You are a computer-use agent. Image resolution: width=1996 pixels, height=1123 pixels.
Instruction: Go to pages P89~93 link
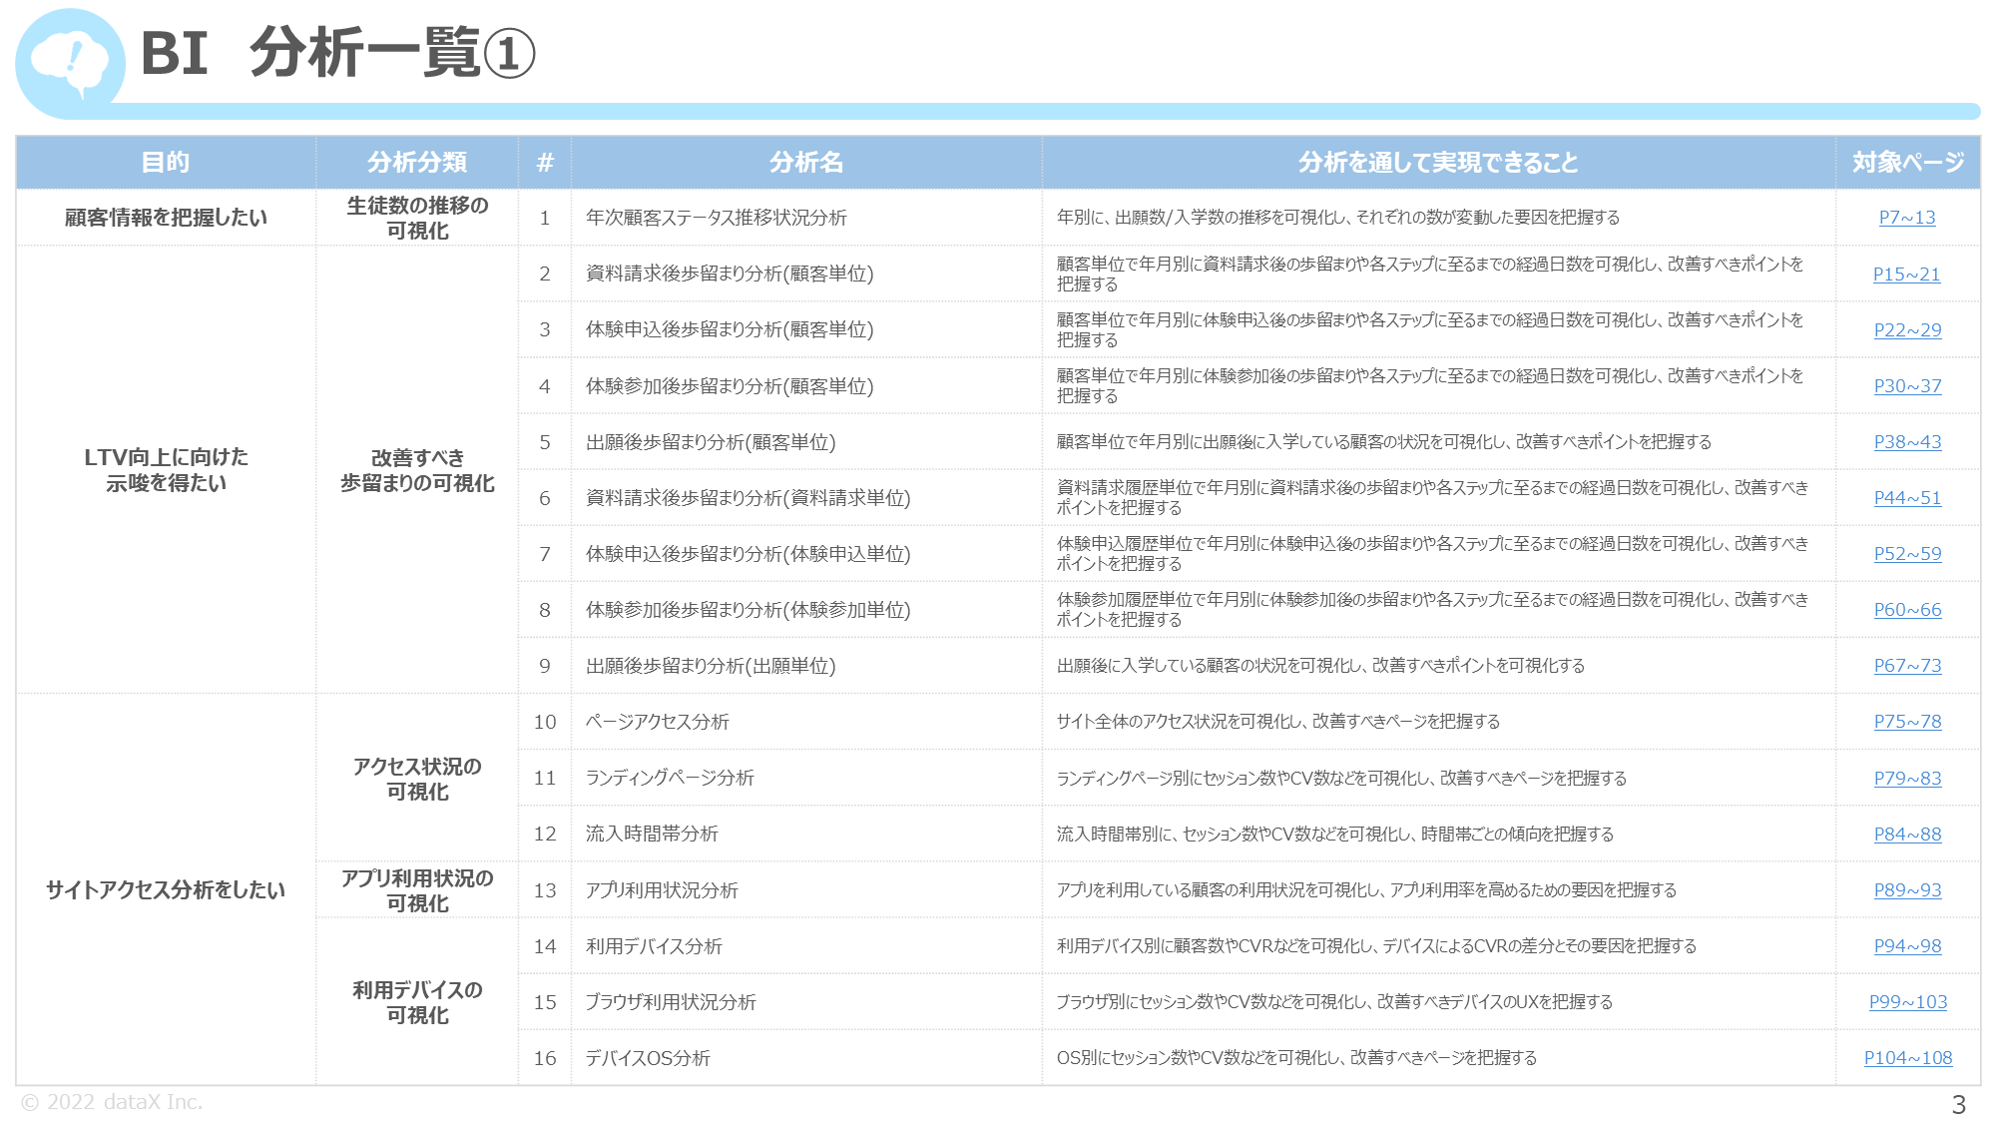click(1907, 889)
